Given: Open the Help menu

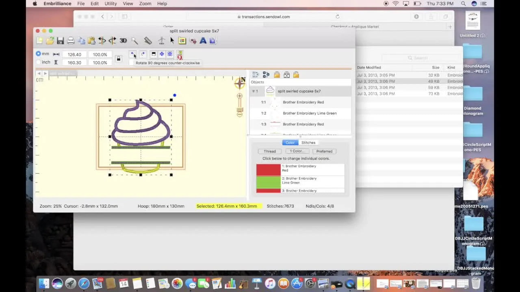Looking at the screenshot, I should (x=162, y=4).
